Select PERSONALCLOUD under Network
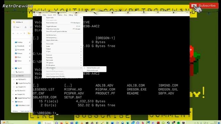 24,105
